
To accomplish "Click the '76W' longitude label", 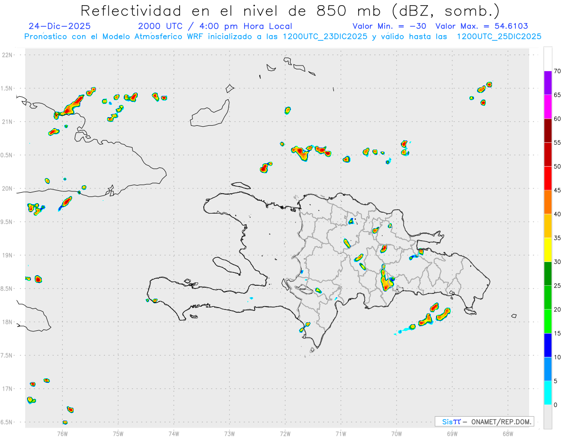I will point(62,433).
